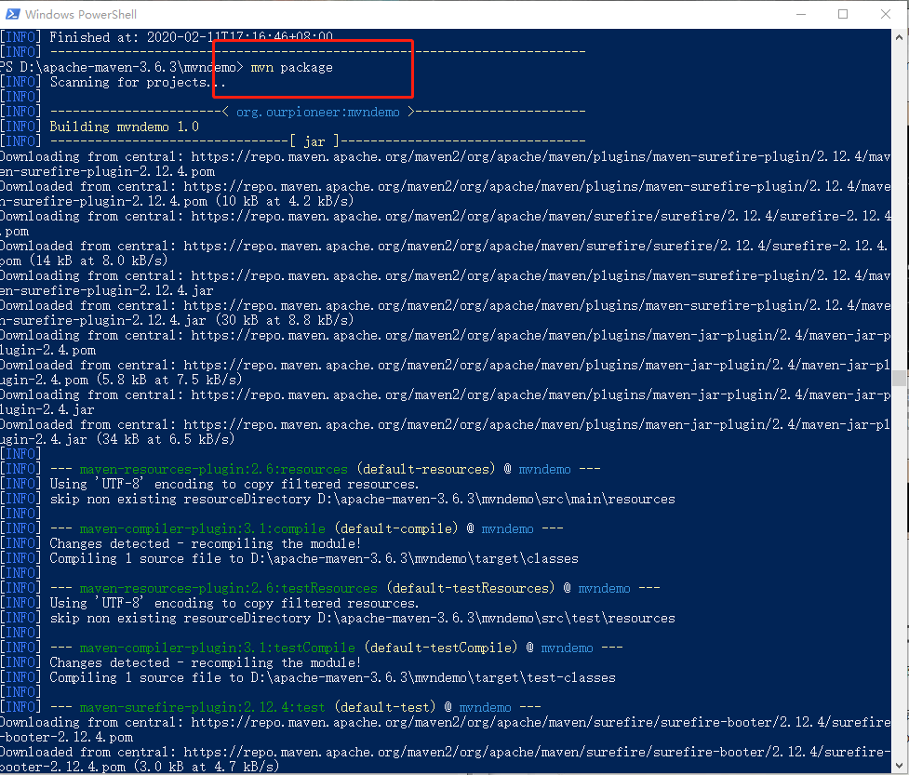The width and height of the screenshot is (909, 775).
Task: Maximize the Windows PowerShell window
Action: coord(843,14)
